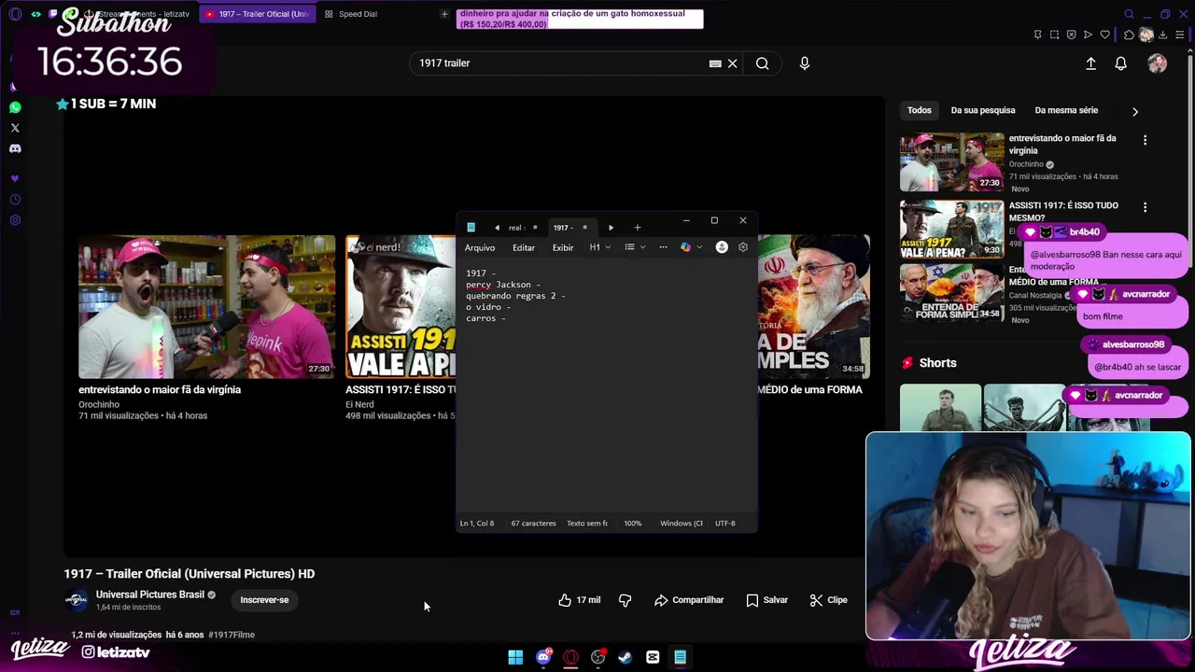The width and height of the screenshot is (1195, 672).
Task: Open Discord from the browser sidebar
Action: pos(15,148)
